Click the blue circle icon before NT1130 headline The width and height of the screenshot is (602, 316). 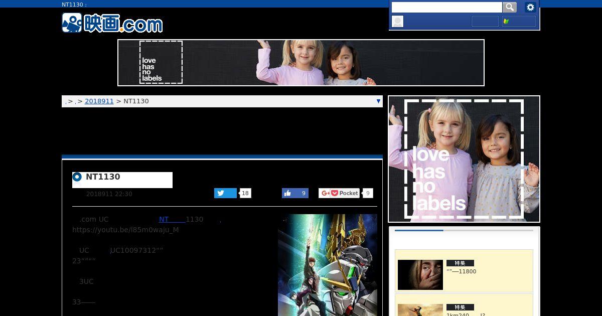pyautogui.click(x=77, y=177)
